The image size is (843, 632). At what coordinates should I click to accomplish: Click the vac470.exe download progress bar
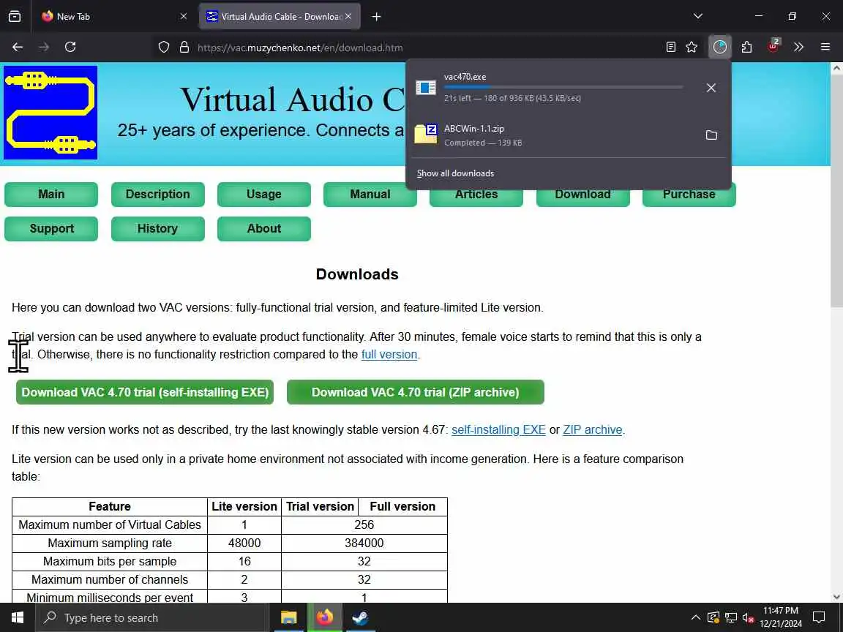[563, 86]
